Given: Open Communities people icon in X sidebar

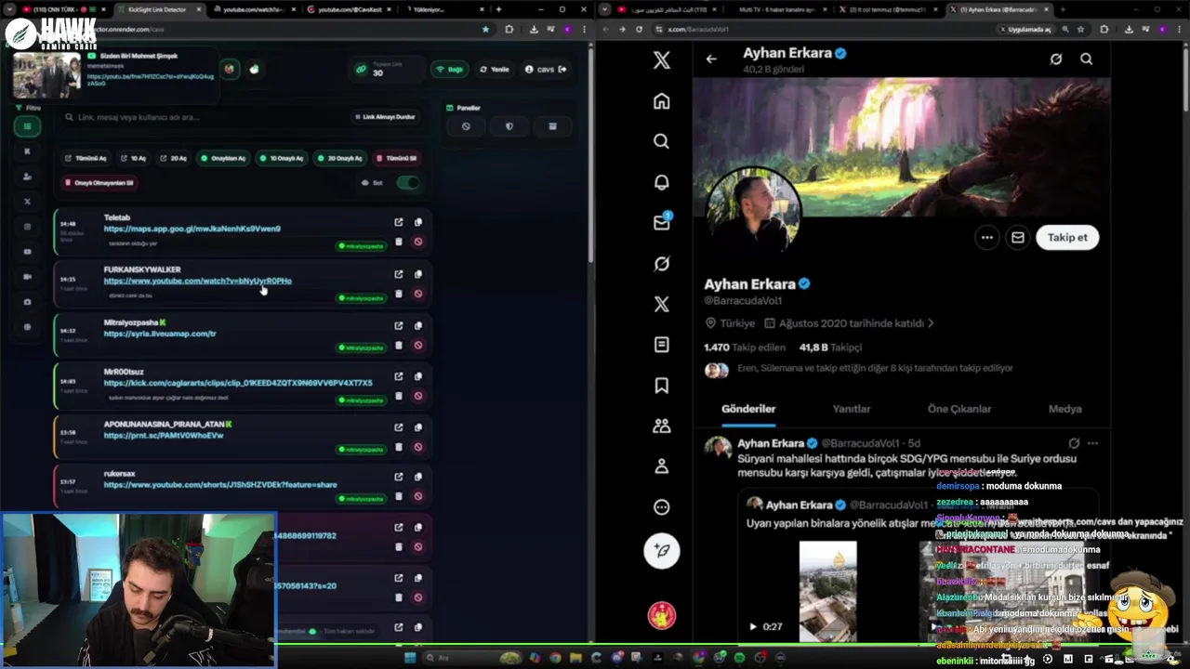Looking at the screenshot, I should pos(661,426).
